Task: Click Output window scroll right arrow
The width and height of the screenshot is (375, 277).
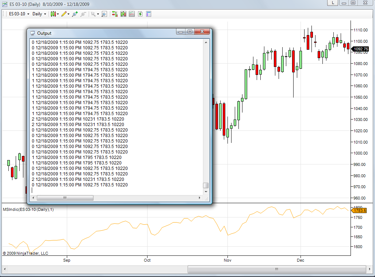Action: pos(200,198)
